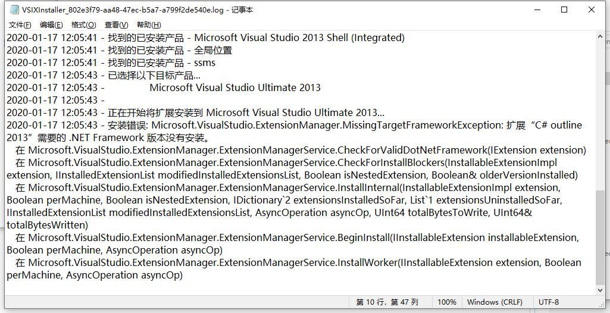Place cursor in MissingTargetFrameworkException text
Screen dimensions: 610x313
(x=409, y=125)
